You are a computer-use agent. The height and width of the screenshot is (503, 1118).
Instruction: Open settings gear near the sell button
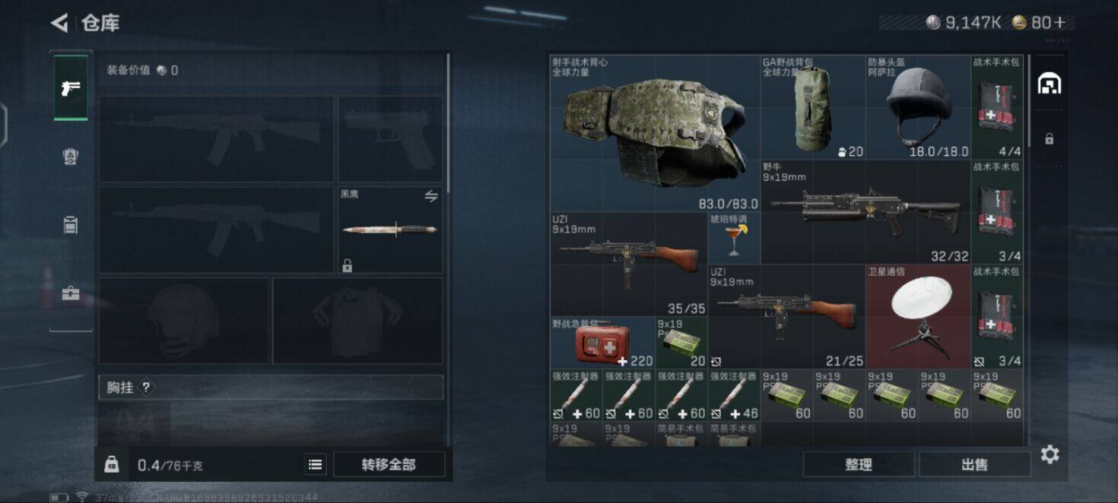point(1050,454)
